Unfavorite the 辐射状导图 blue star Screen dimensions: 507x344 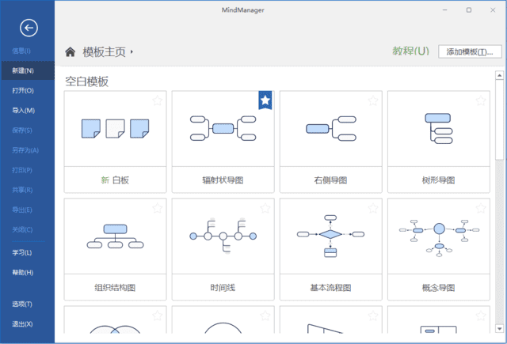pos(265,100)
